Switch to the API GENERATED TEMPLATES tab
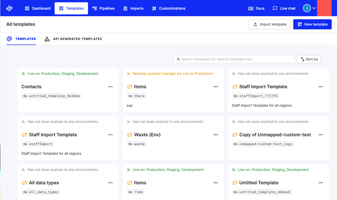This screenshot has width=337, height=200. coord(74,39)
